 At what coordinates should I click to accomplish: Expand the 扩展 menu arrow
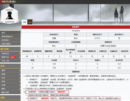20,85
